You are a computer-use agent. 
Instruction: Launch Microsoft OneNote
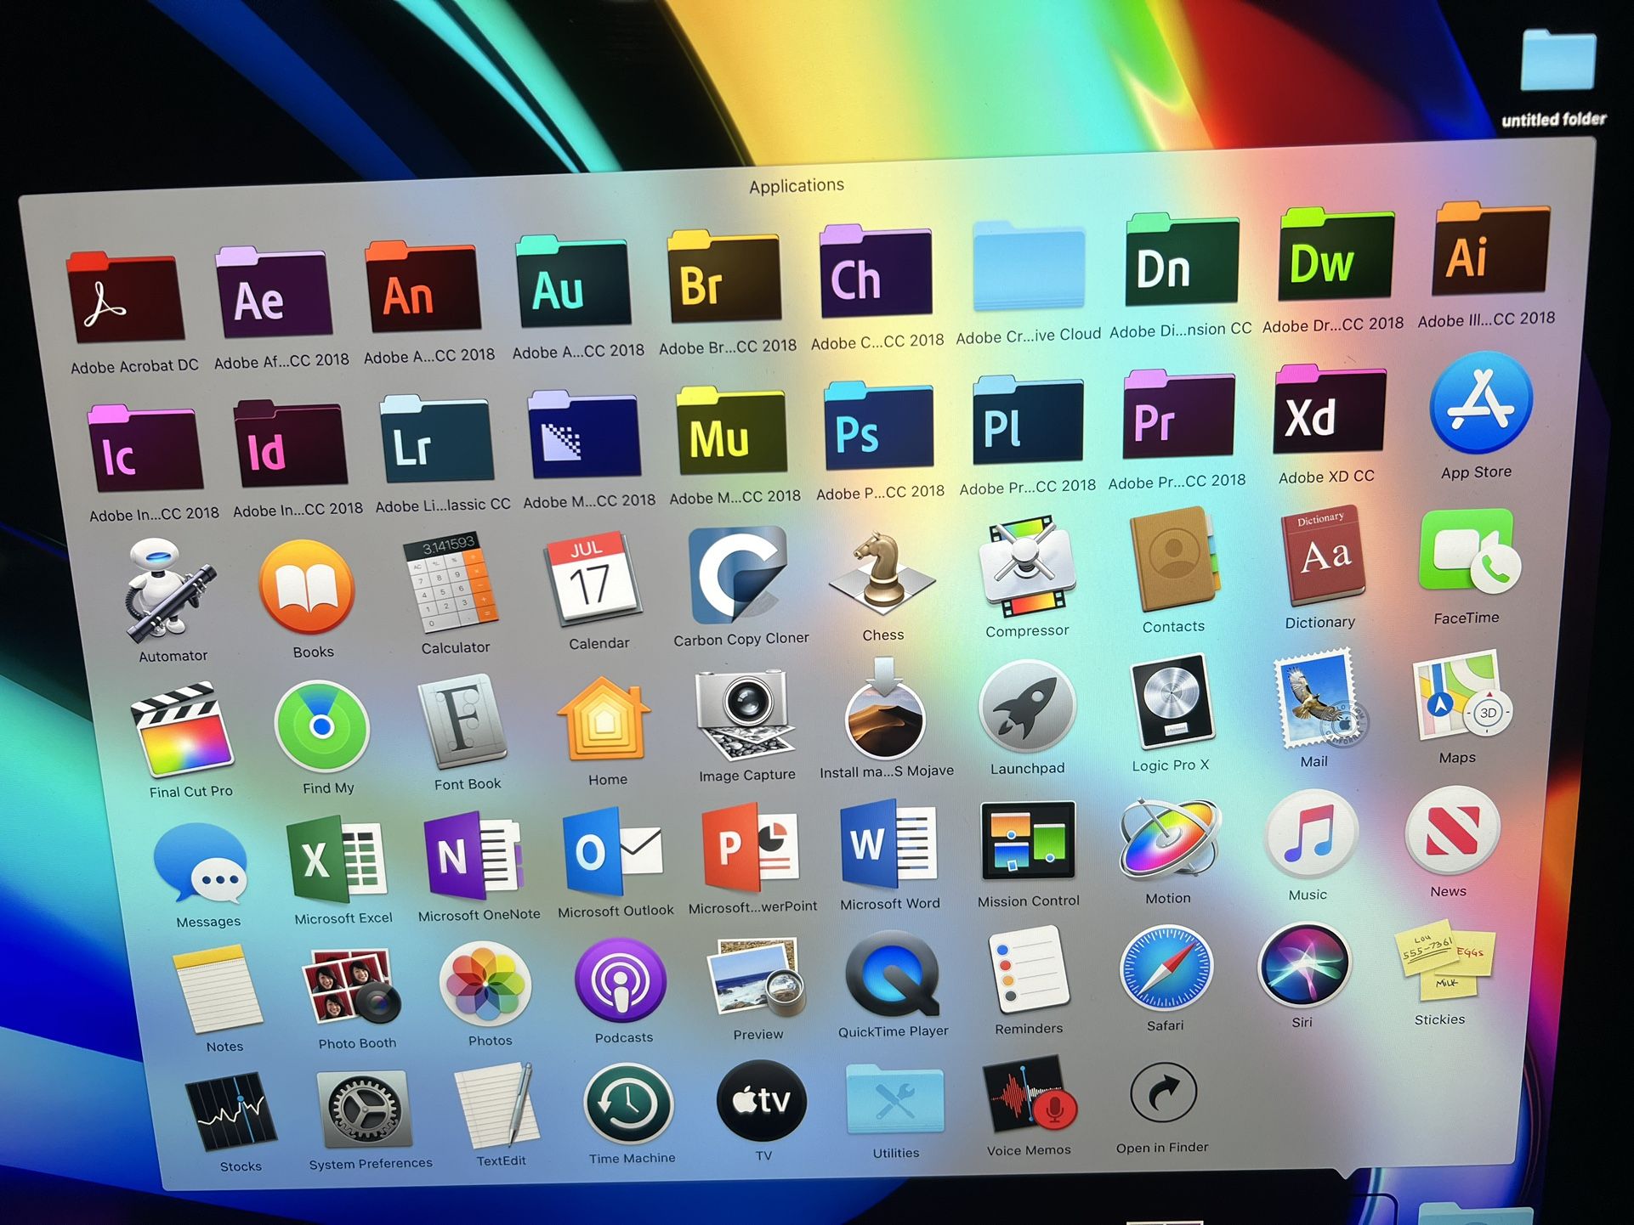point(473,855)
